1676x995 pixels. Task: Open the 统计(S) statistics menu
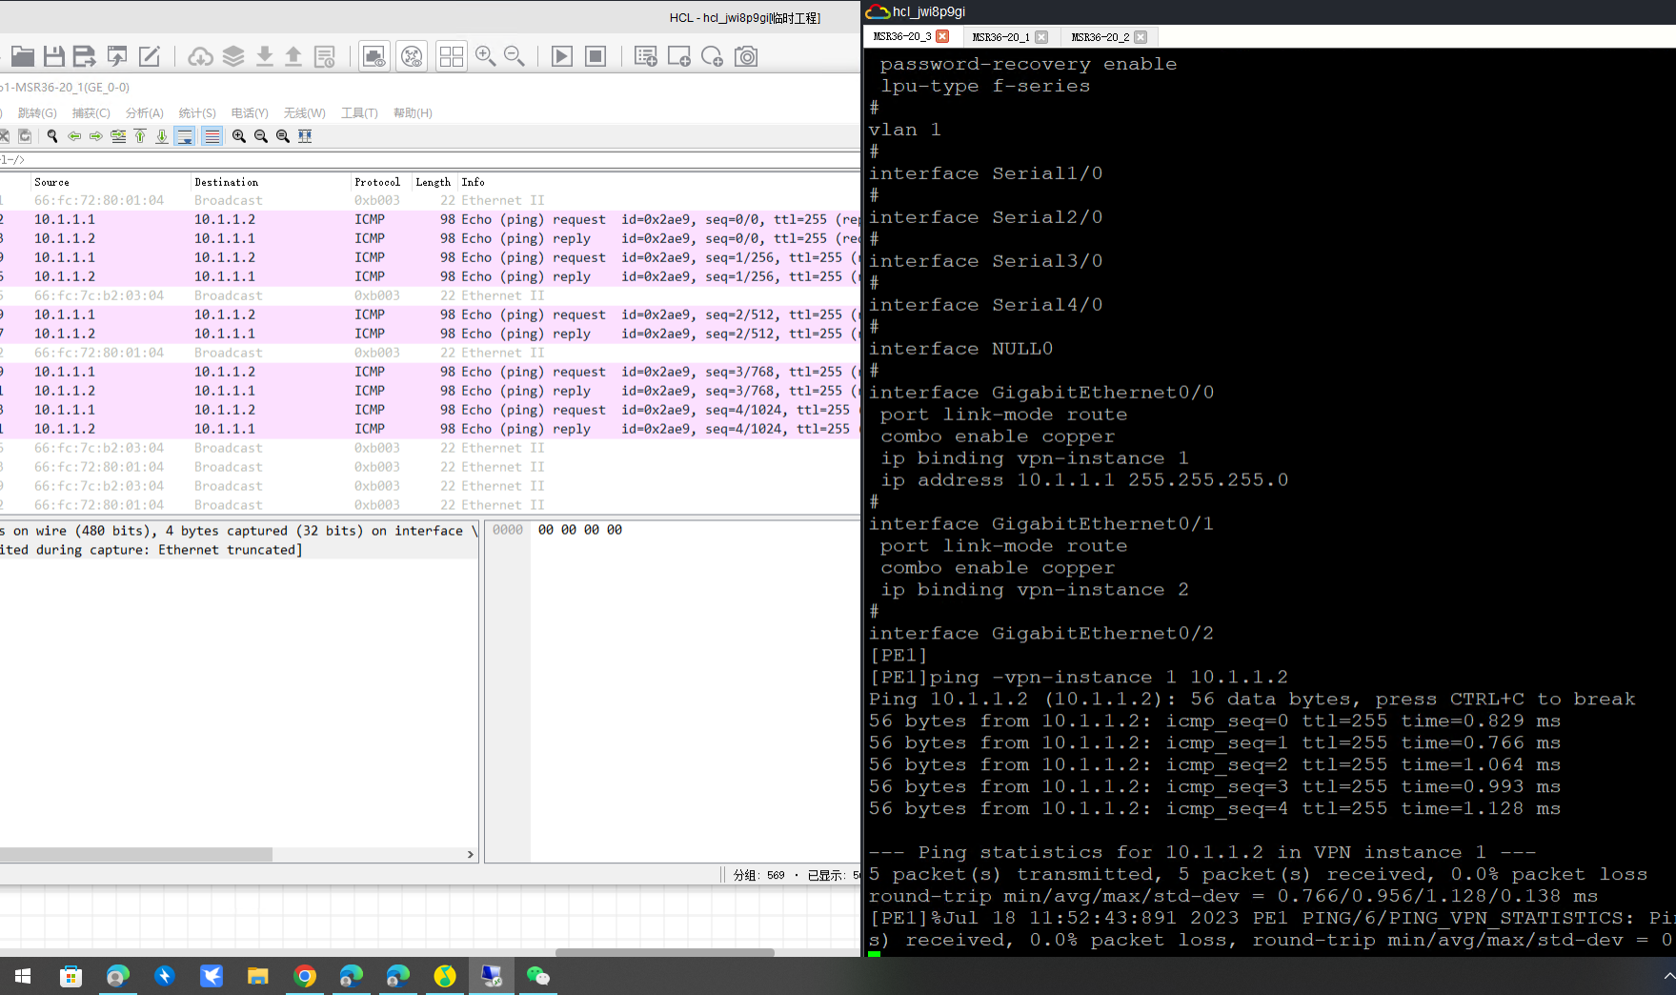click(197, 112)
